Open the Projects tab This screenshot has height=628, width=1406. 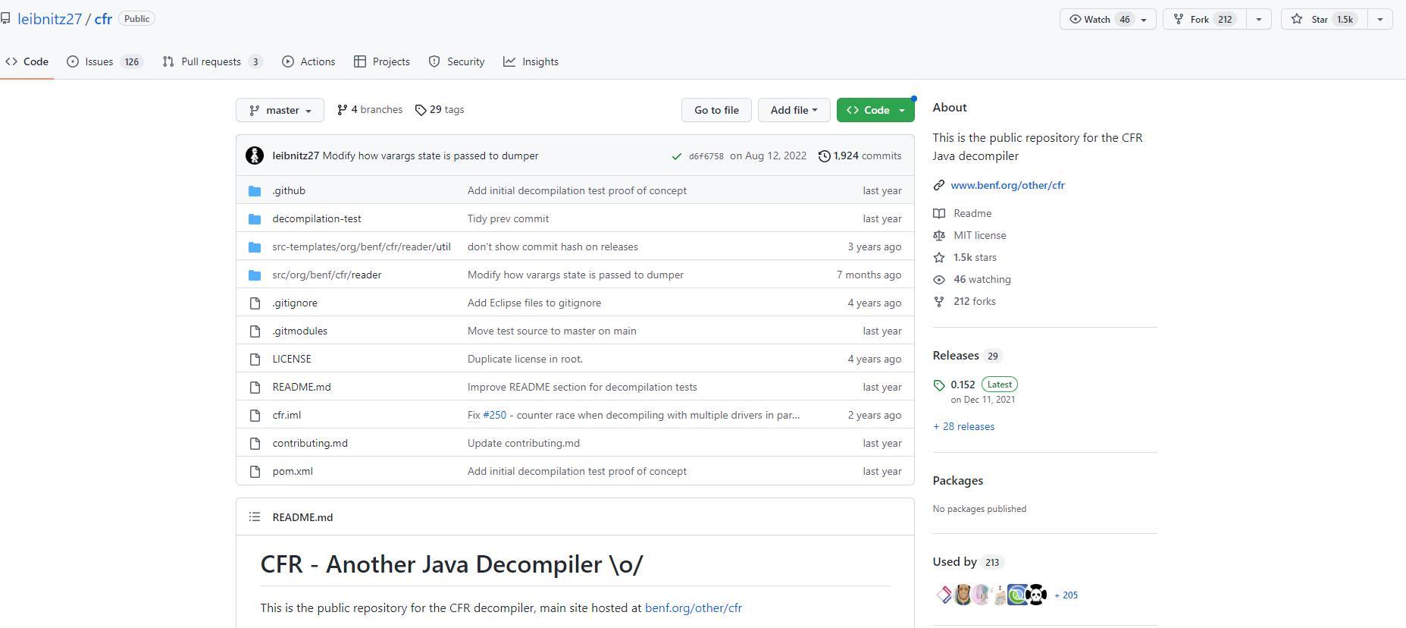point(382,61)
